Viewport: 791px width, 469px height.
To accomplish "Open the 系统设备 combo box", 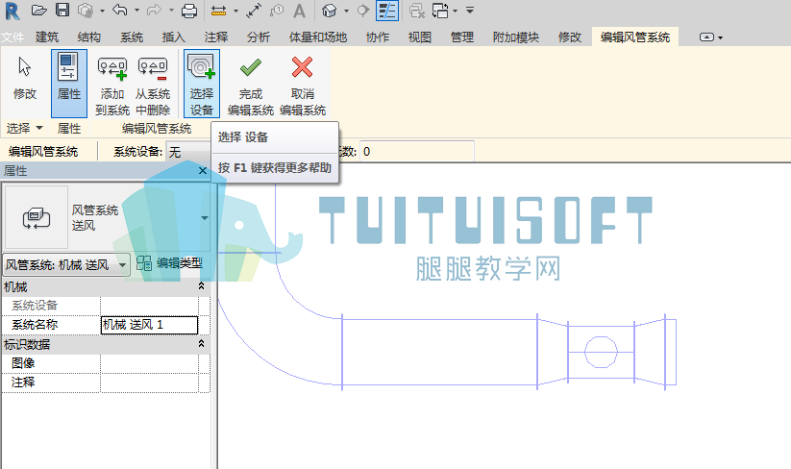I will [x=189, y=151].
